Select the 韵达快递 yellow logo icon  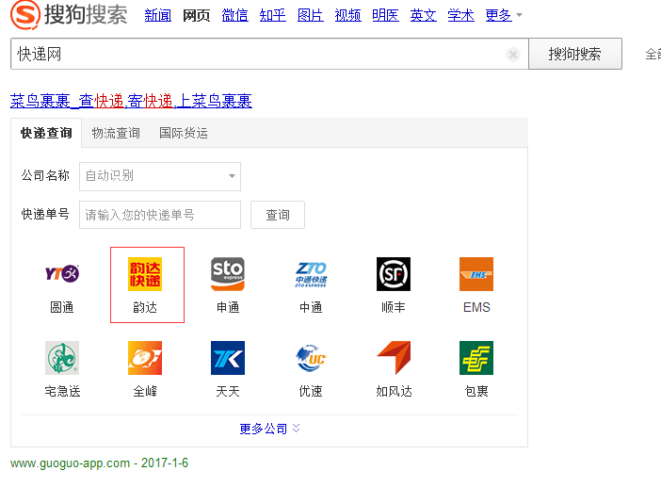click(x=145, y=274)
